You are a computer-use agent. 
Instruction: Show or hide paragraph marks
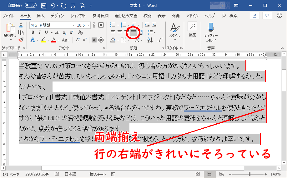[160, 40]
